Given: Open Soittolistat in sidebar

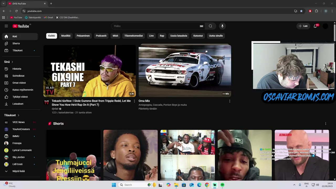Looking at the screenshot, I should [x=20, y=76].
